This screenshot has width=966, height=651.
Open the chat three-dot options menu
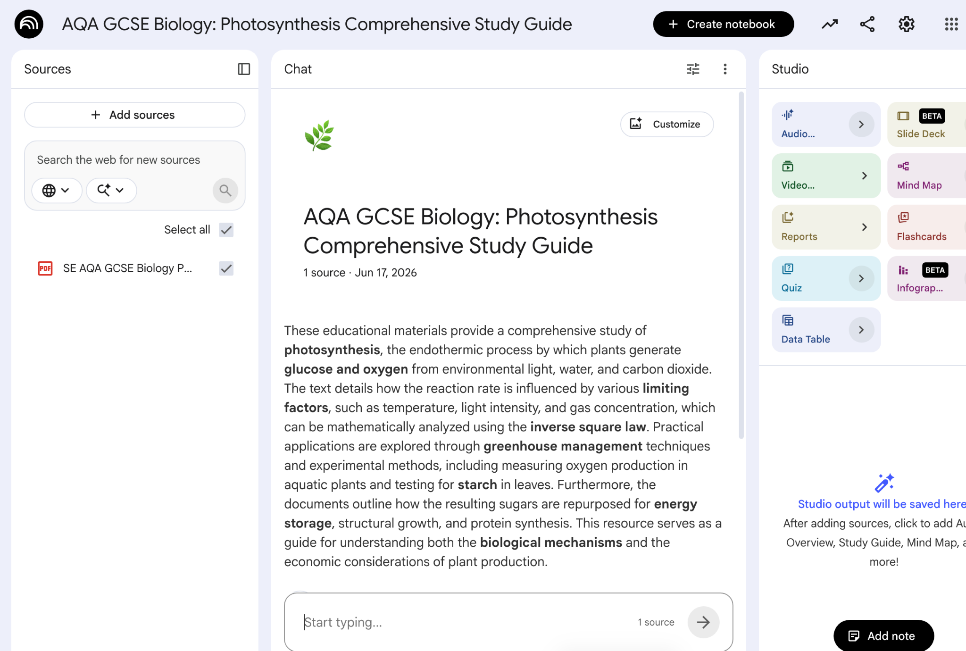coord(725,69)
